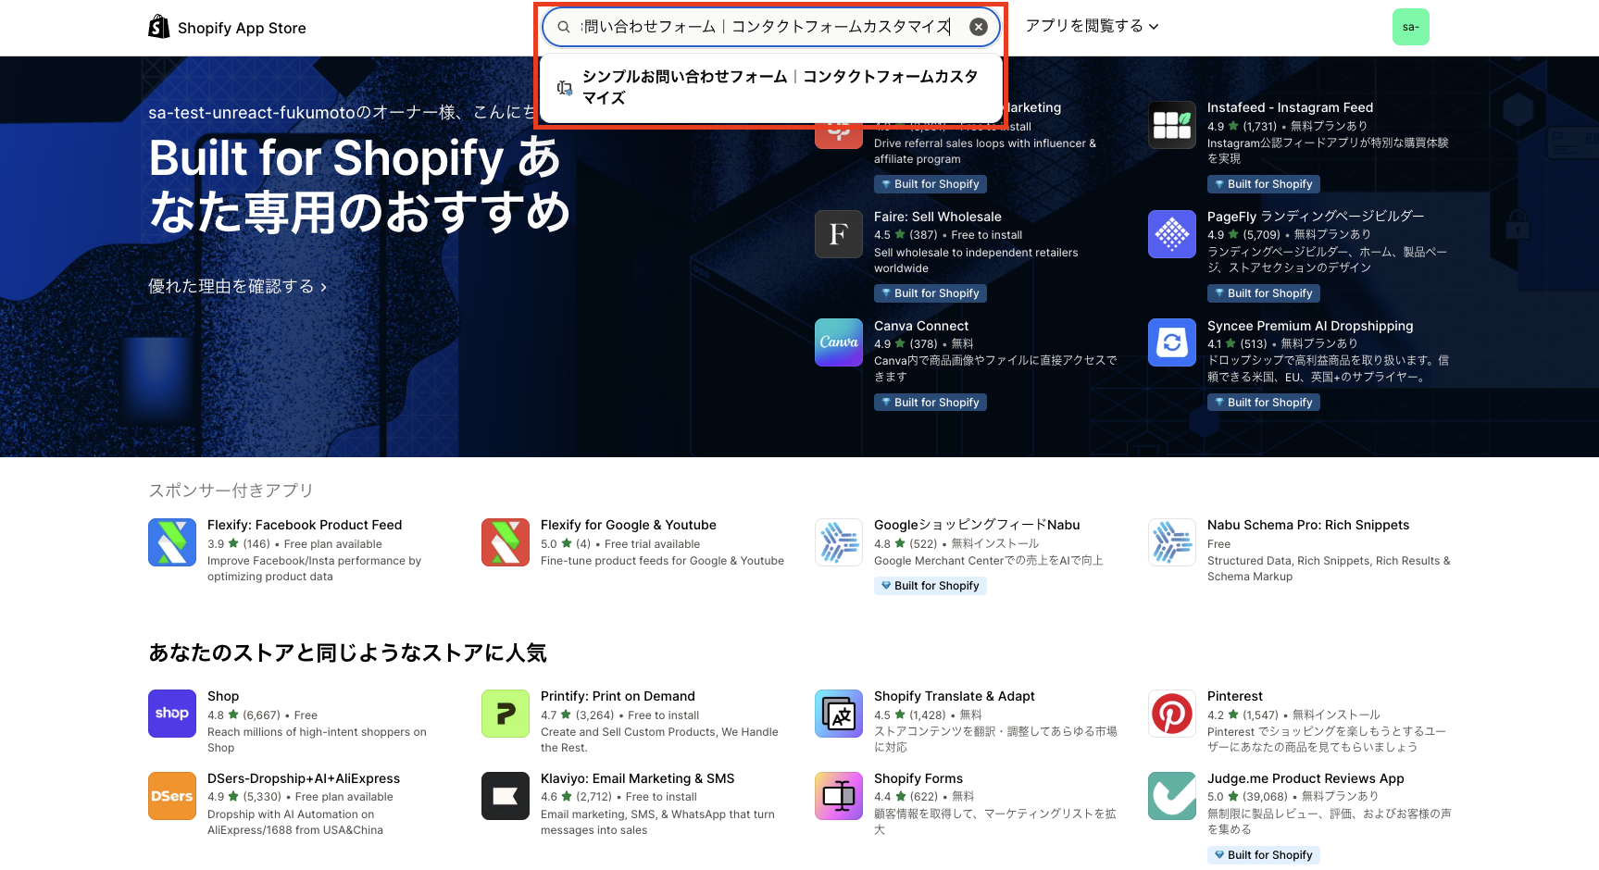1599x870 pixels.
Task: Open the Flexify for Google & Youtube icon
Action: 506,542
